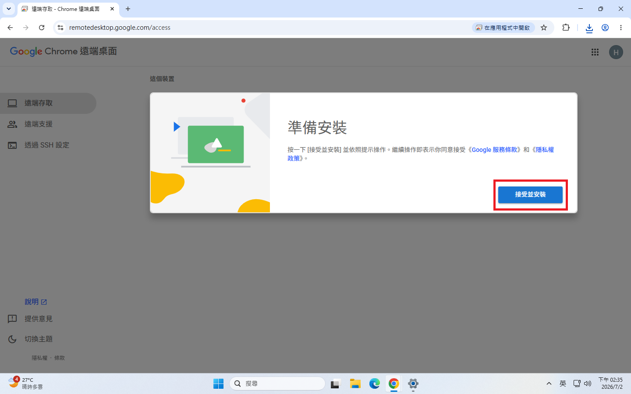Viewport: 631px width, 394px height.
Task: View site information icon in address bar
Action: [60, 28]
